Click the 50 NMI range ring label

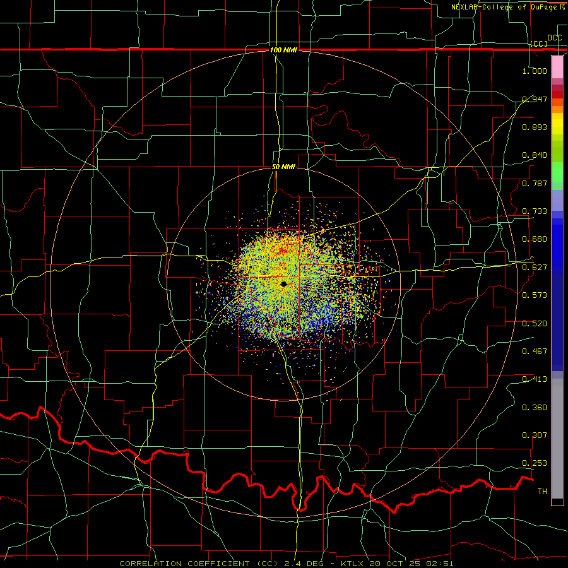coord(283,167)
